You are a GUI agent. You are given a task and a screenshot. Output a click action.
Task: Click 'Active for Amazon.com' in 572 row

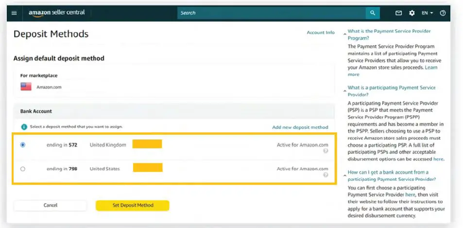[302, 145]
